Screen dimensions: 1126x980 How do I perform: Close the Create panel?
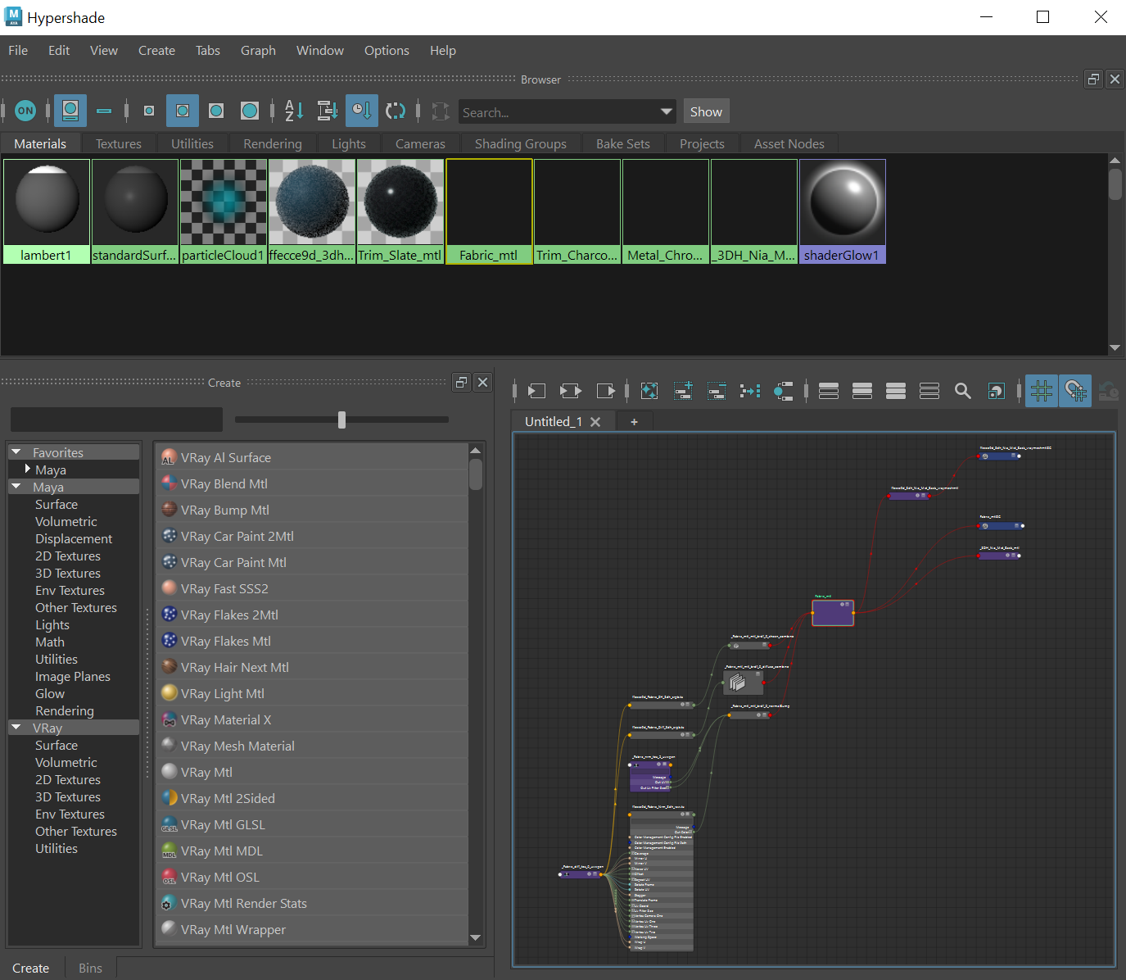[483, 382]
